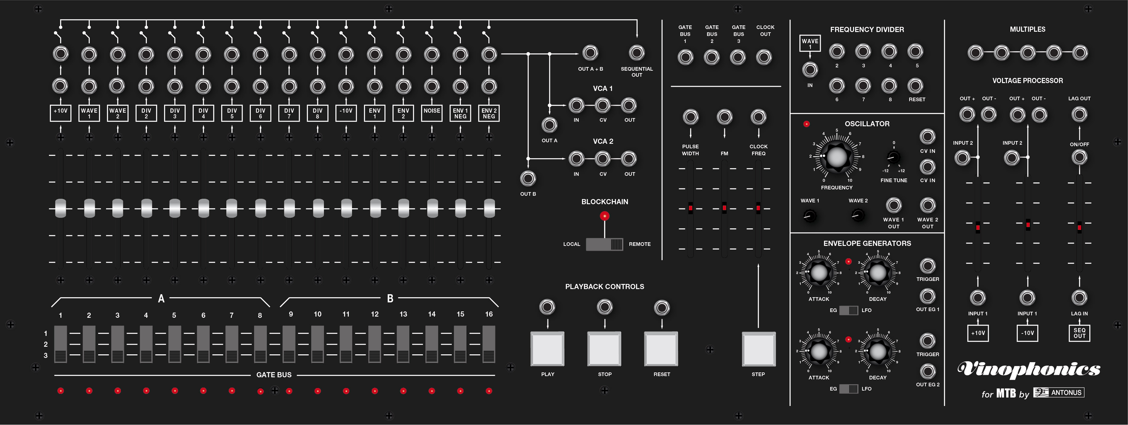Screen dimensions: 1128x425
Task: Click the CLOCK FREQ slider handle
Action: point(758,208)
